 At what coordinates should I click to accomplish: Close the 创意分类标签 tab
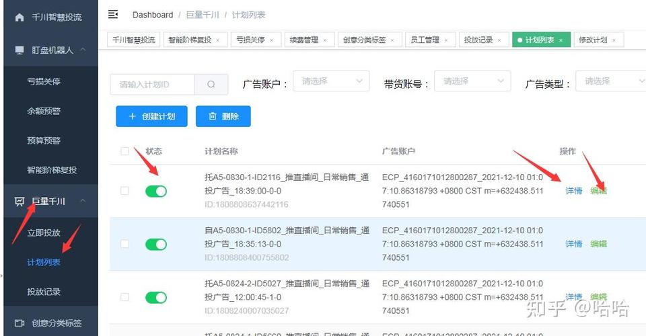point(392,40)
